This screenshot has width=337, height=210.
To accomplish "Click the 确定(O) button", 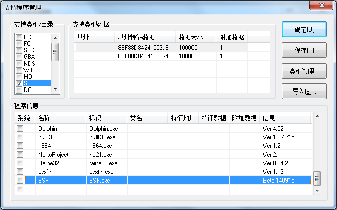I will [x=304, y=29].
